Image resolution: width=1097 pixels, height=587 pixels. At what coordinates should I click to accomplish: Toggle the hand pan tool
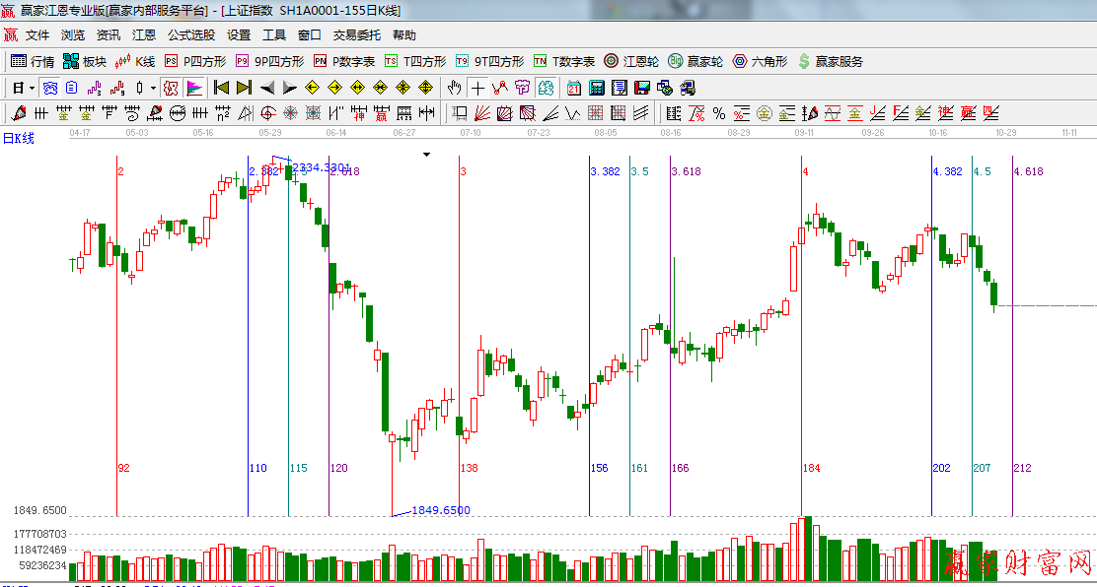(455, 88)
